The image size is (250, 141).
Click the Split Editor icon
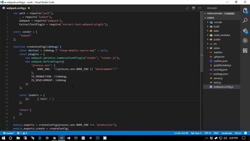193,8
